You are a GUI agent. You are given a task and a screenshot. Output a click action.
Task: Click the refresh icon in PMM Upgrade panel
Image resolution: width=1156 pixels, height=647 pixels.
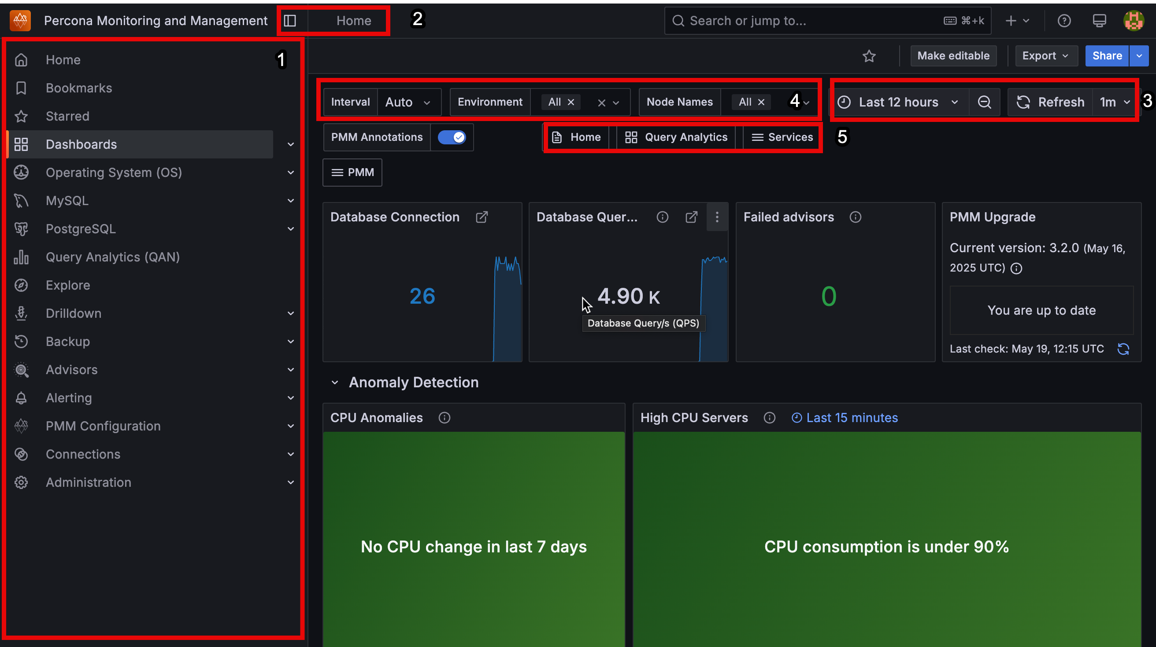pyautogui.click(x=1123, y=349)
